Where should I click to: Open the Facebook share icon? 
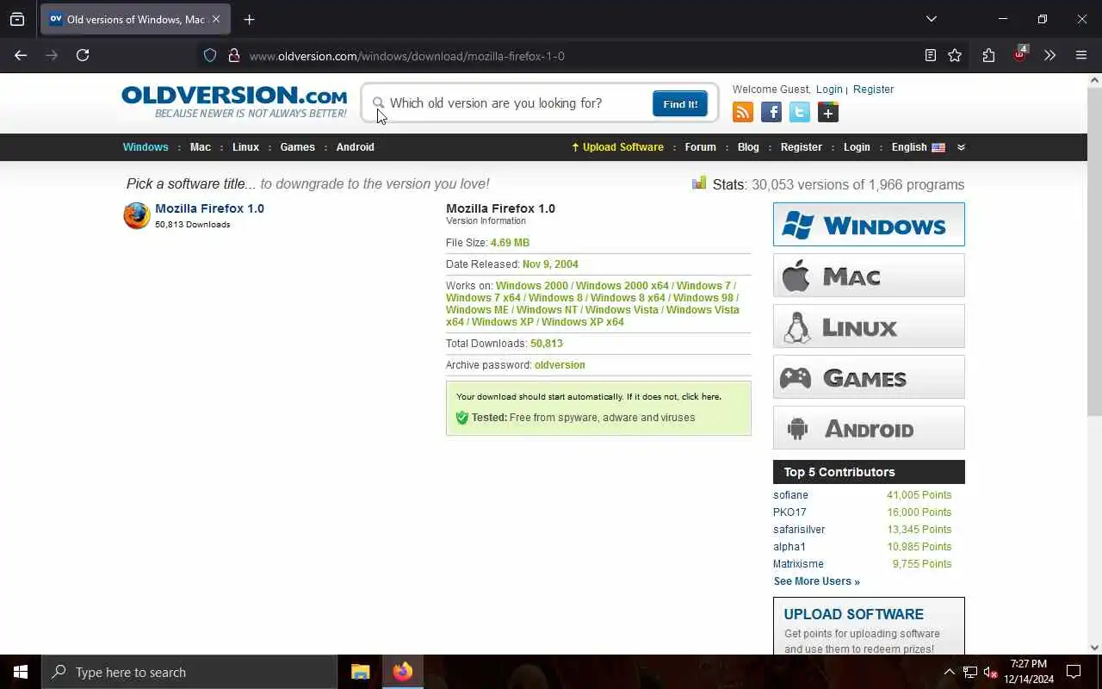771,112
